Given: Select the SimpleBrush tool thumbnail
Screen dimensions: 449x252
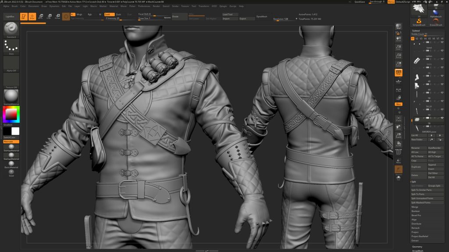Looking at the screenshot, I should pyautogui.click(x=419, y=22).
